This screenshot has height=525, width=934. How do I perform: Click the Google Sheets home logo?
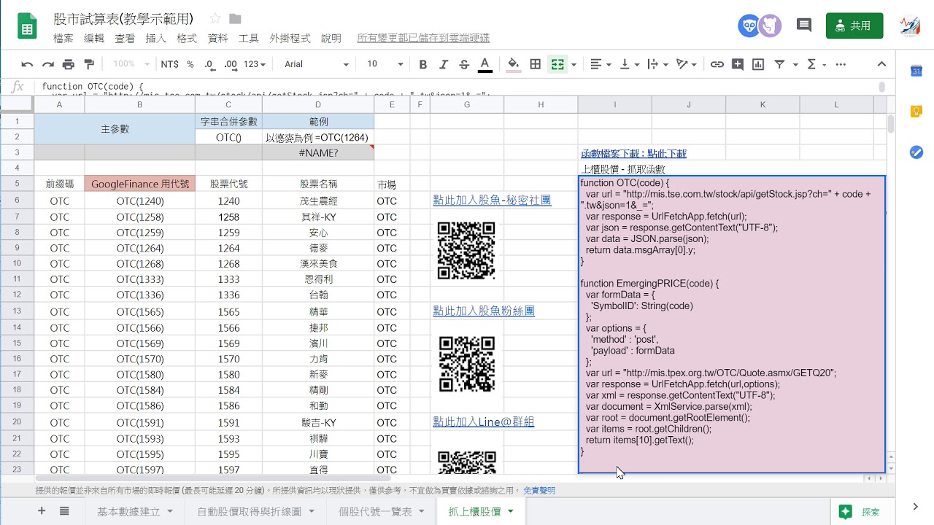click(28, 26)
